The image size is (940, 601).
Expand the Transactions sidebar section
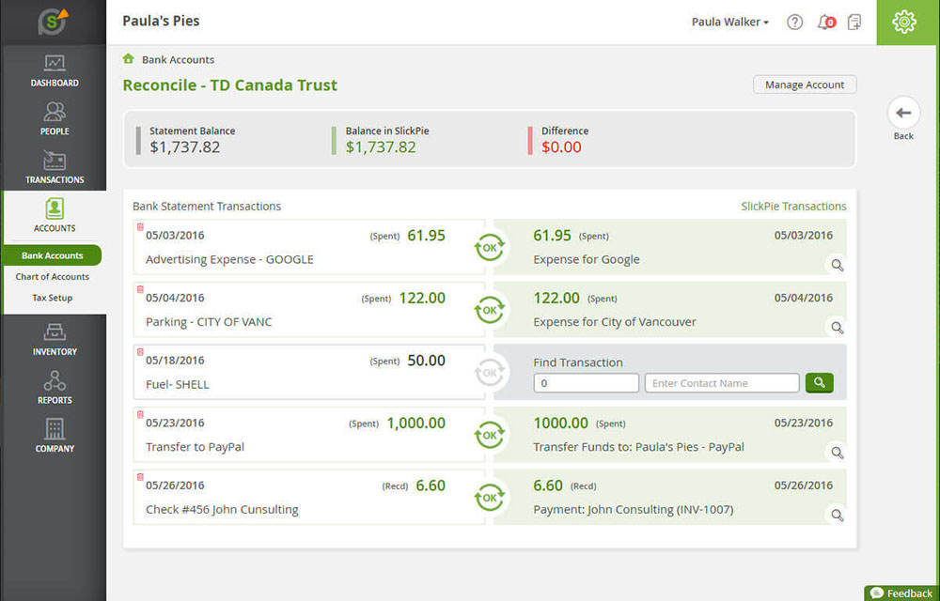tap(55, 167)
